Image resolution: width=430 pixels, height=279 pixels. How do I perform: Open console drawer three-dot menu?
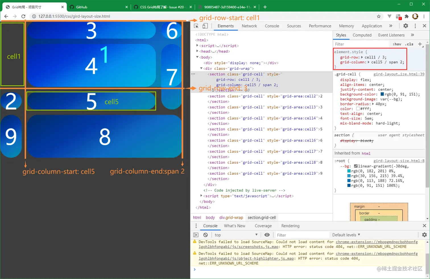point(196,226)
